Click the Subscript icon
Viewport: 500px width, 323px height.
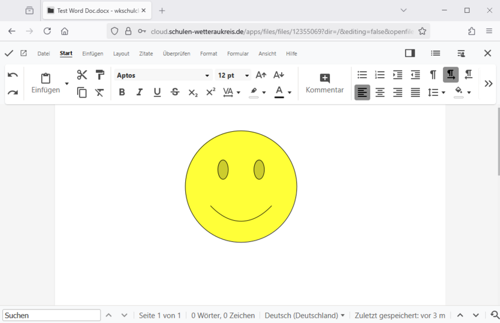(x=193, y=92)
